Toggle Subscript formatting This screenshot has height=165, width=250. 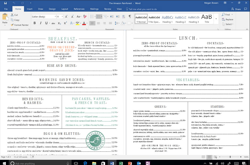[x=59, y=23]
